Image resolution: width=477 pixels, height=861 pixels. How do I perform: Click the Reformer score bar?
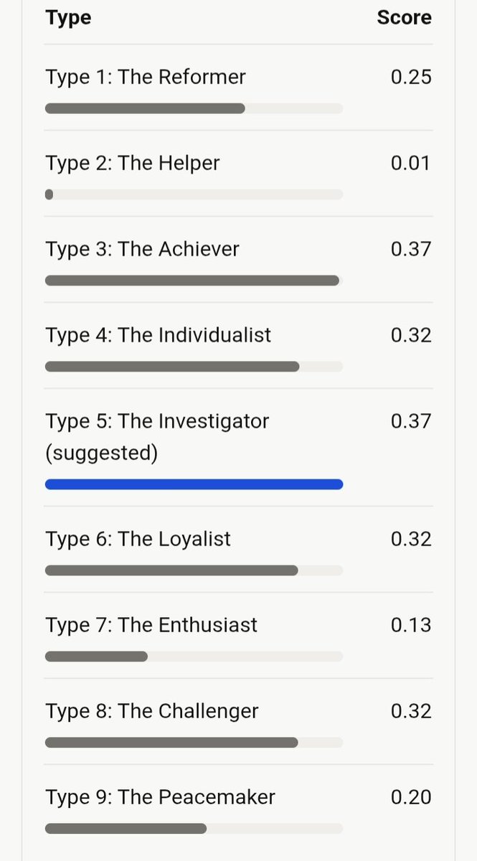[194, 108]
